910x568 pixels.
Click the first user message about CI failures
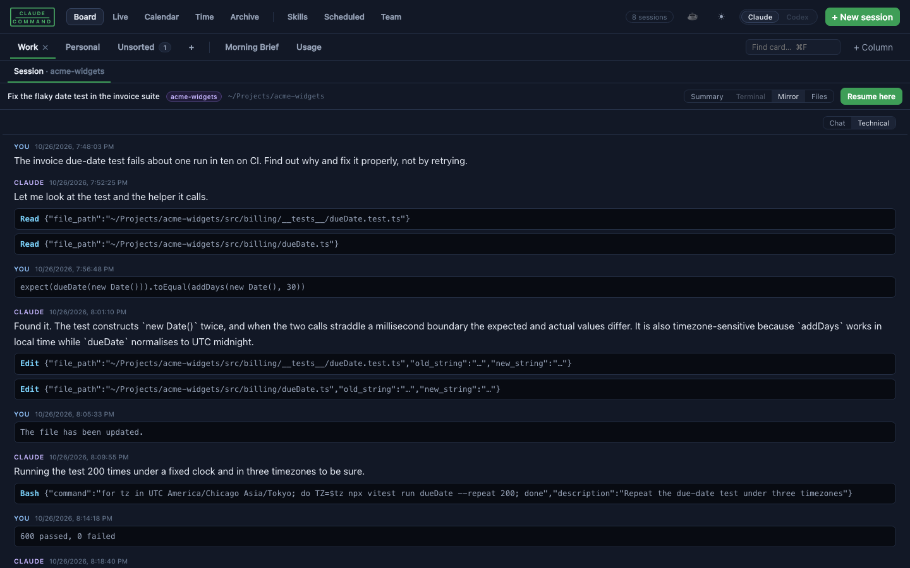point(241,161)
